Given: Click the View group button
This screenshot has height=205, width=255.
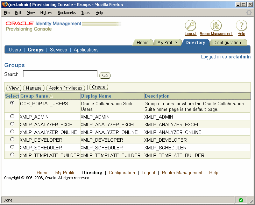Looking at the screenshot, I should coord(14,88).
